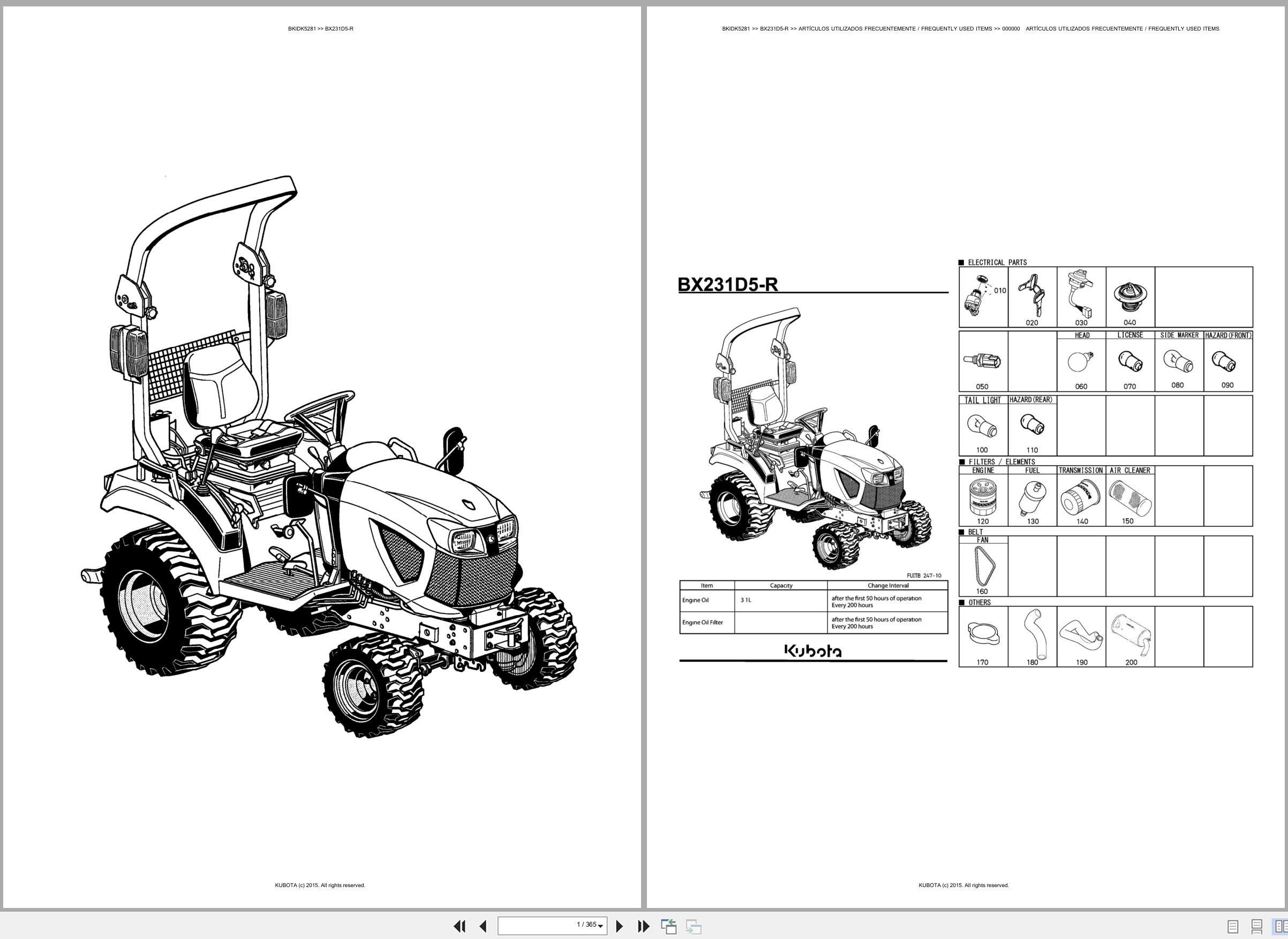The width and height of the screenshot is (1288, 939).
Task: Click part 040 thermostat image
Action: tap(1129, 297)
